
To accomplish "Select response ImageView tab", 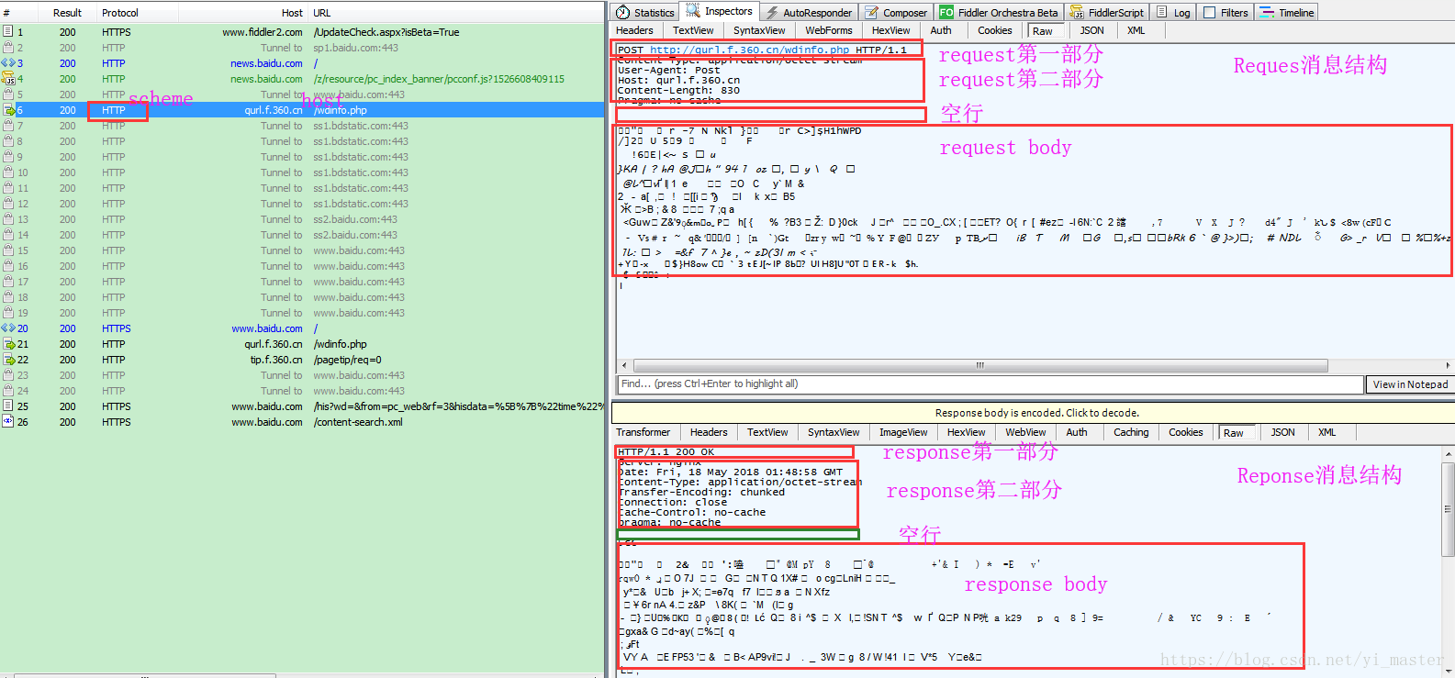I will click(x=903, y=432).
